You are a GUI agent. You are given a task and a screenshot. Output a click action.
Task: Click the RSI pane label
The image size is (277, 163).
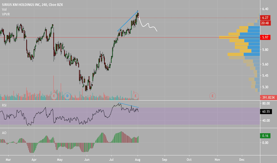click(x=4, y=106)
